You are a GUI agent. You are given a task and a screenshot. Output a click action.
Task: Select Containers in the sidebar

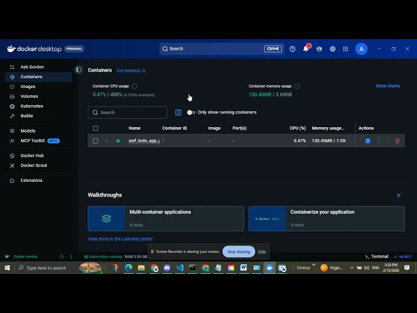pyautogui.click(x=38, y=77)
